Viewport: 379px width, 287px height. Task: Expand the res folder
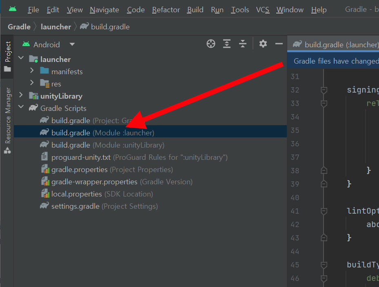[32, 83]
